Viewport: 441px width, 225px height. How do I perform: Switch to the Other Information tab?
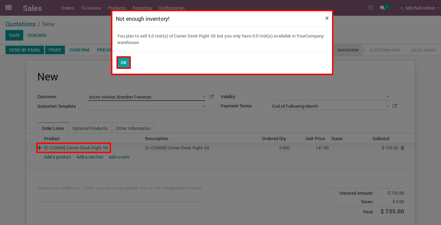coord(133,128)
